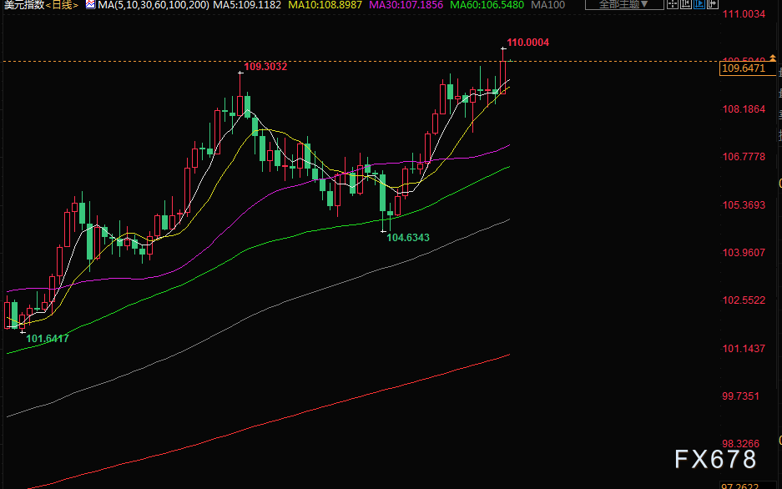This screenshot has height=489, width=782.
Task: Click the orange 109.6471 current price tag
Action: point(742,68)
